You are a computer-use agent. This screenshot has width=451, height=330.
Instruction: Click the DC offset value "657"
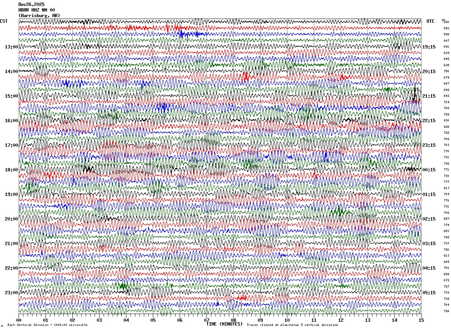click(446, 219)
